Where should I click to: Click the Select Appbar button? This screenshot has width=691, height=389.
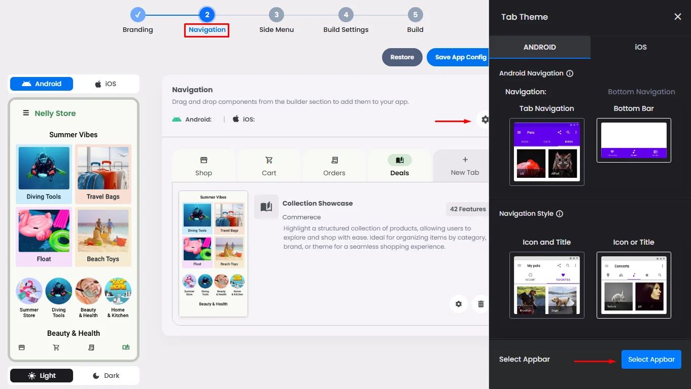coord(651,359)
